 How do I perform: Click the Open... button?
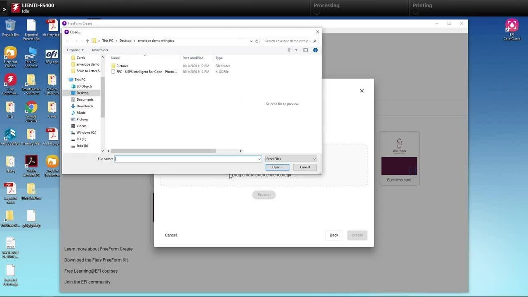pyautogui.click(x=277, y=167)
